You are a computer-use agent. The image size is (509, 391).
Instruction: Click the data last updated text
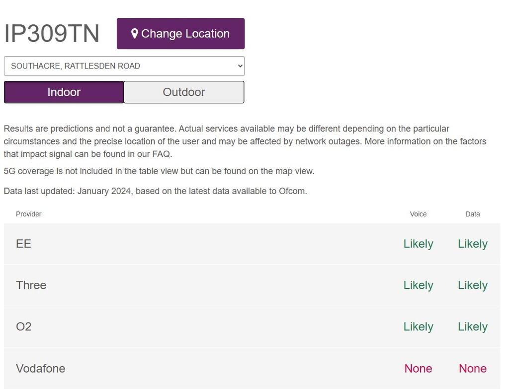point(155,191)
